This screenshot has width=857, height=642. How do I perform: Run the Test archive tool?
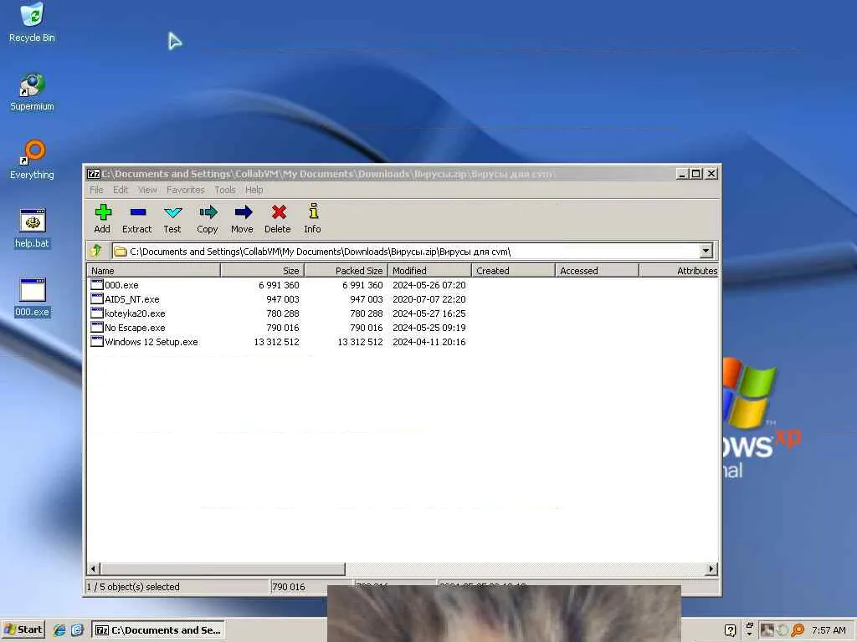tap(172, 212)
